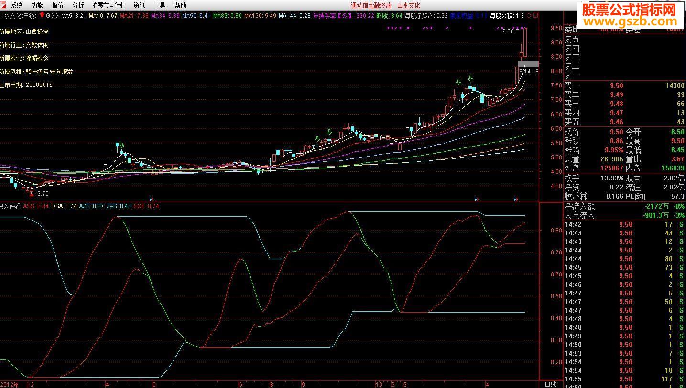Click the 买二 bid row at 9.49
This screenshot has width=686, height=388.
pyautogui.click(x=624, y=95)
